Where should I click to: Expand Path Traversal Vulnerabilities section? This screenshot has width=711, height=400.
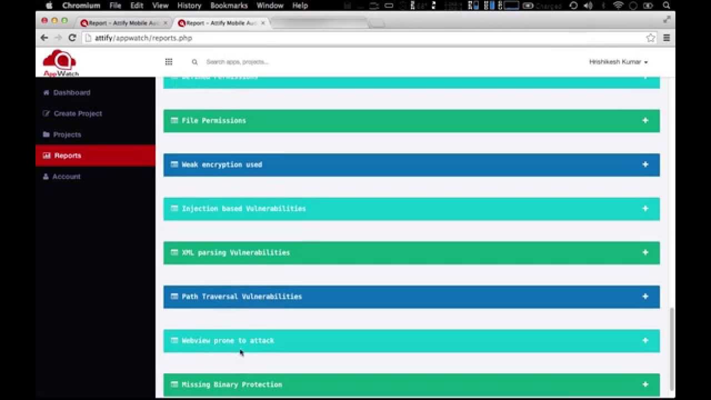click(645, 296)
